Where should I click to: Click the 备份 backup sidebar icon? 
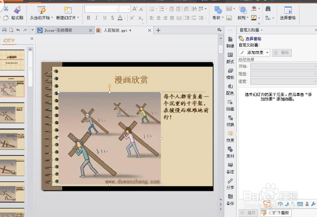pos(230,199)
